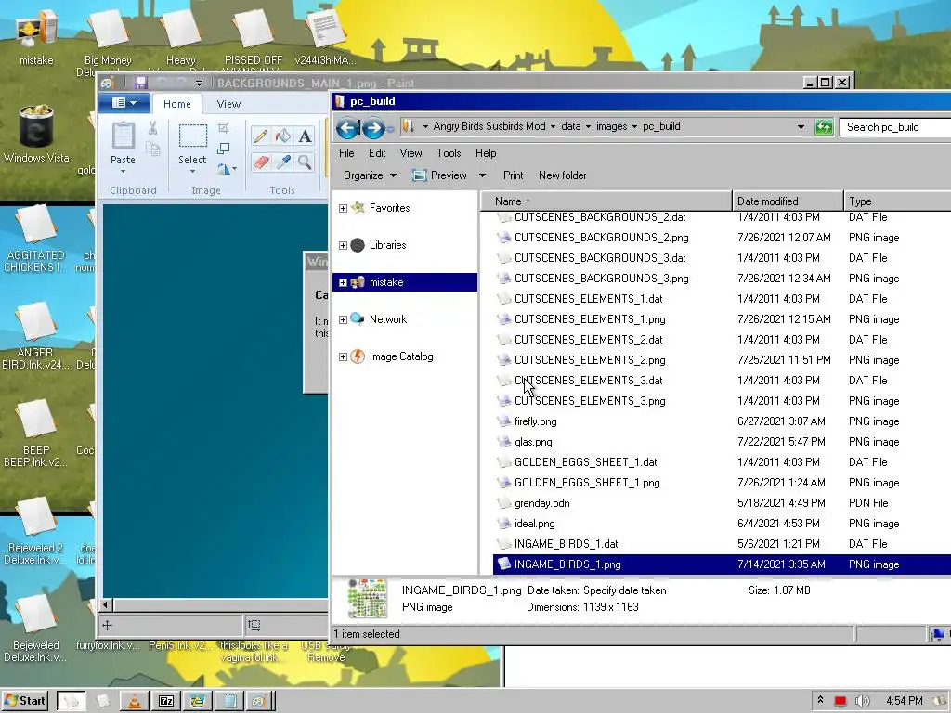Expand the Network tree node
951x713 pixels.
pos(343,319)
